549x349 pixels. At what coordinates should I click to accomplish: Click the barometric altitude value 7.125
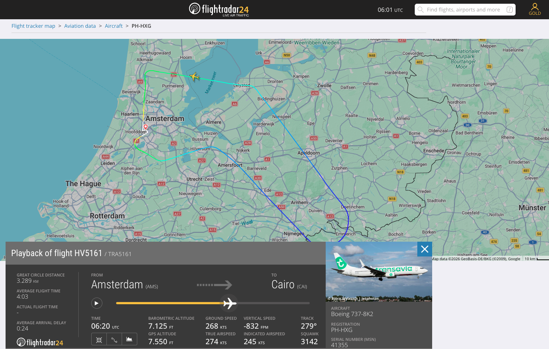pos(158,326)
